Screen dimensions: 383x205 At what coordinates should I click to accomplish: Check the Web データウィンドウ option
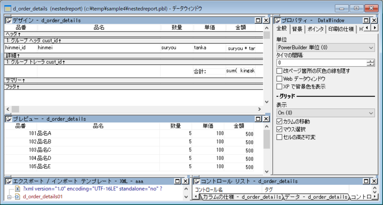click(x=279, y=79)
